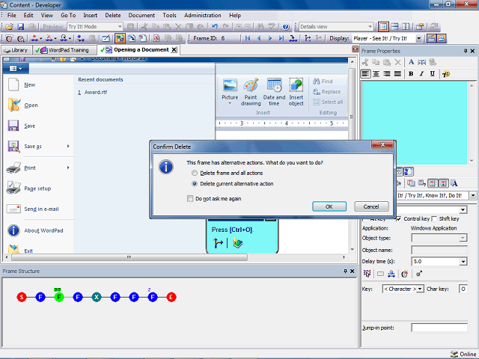Click the Find binoculars icon in main toolbar
The width and height of the screenshot is (479, 359).
[x=260, y=27]
